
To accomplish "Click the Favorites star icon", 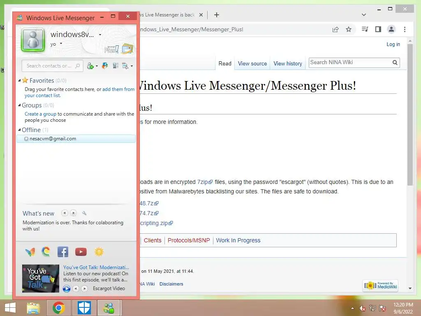I will [25, 80].
